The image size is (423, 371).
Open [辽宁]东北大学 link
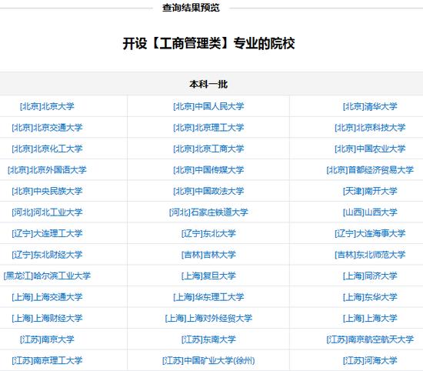click(x=208, y=233)
